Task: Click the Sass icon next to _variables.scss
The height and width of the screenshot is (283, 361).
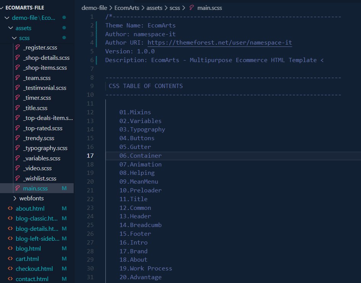Action: (x=17, y=158)
